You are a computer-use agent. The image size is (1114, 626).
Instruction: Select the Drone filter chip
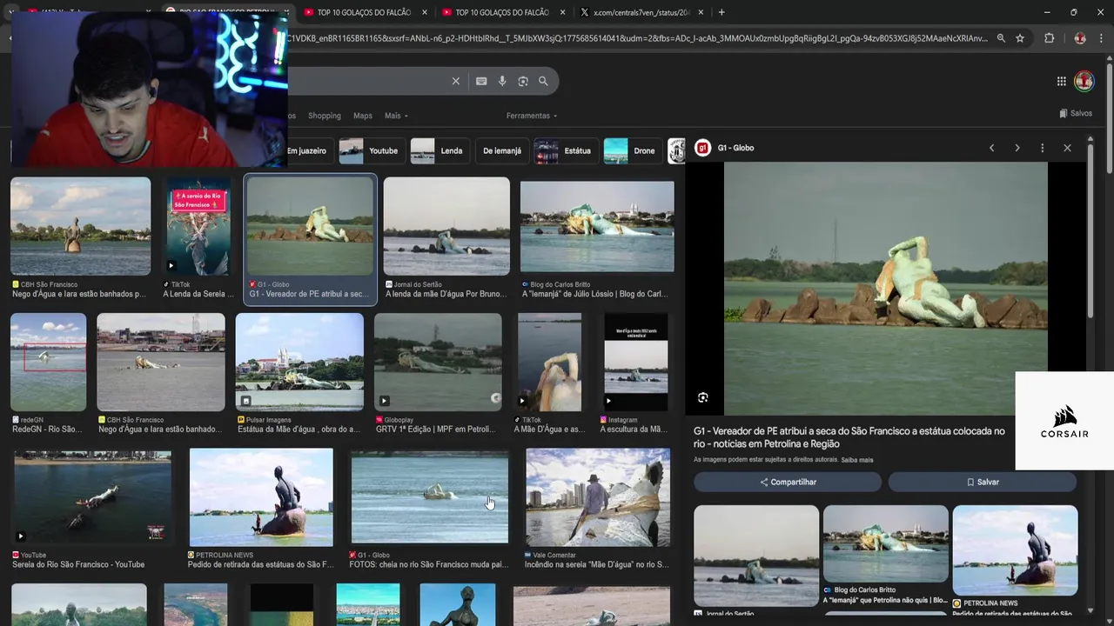[x=632, y=150]
